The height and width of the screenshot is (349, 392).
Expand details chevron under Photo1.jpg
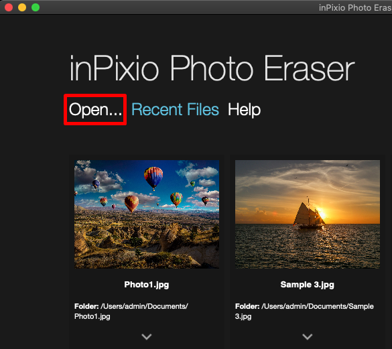tap(147, 336)
